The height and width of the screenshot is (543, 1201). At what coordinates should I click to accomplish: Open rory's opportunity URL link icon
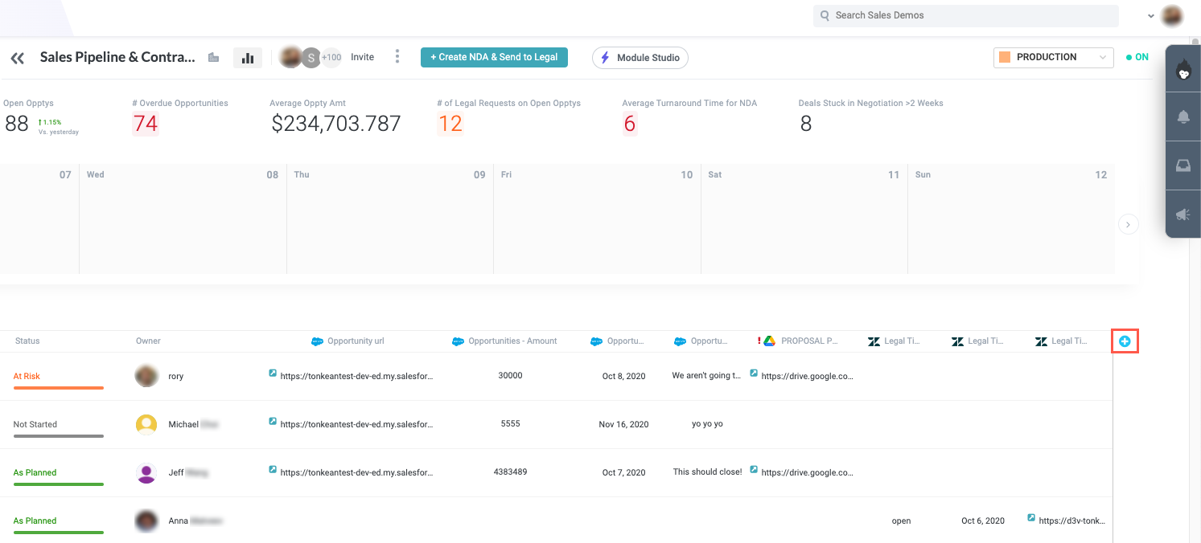[273, 374]
